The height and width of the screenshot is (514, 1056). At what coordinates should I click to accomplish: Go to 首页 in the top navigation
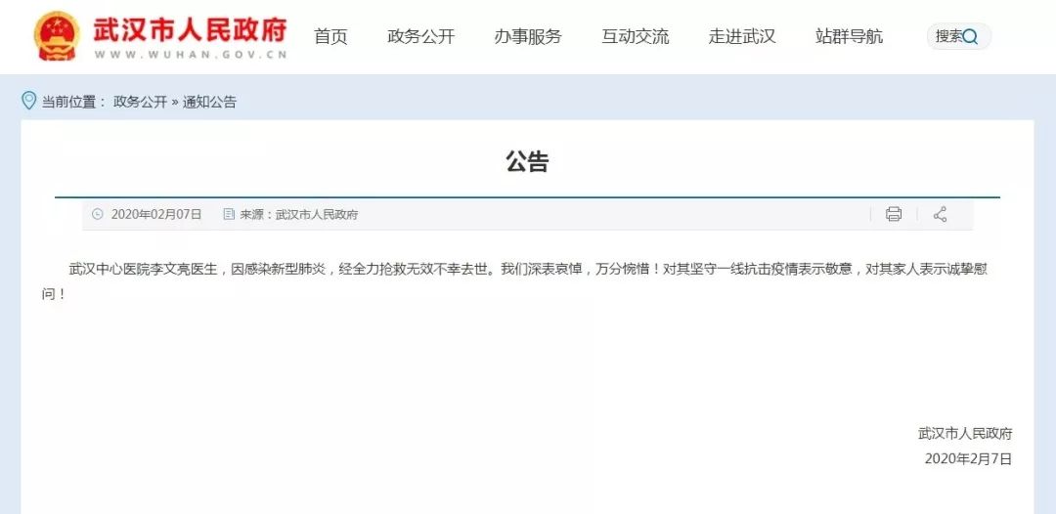(x=330, y=37)
